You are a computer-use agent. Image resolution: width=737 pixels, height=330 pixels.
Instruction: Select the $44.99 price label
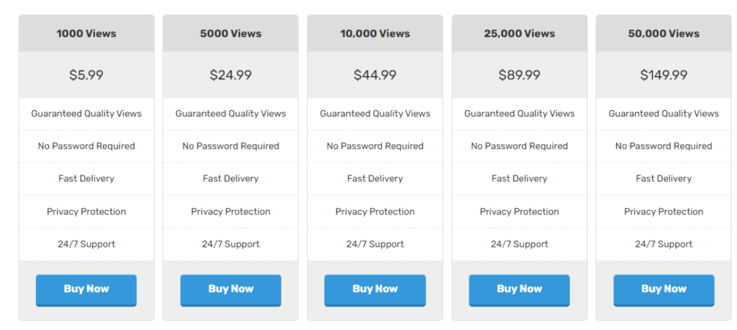tap(375, 75)
